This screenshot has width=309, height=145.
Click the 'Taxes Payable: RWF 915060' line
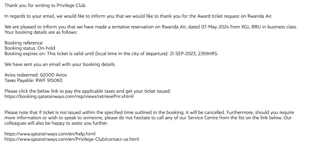(x=33, y=80)
